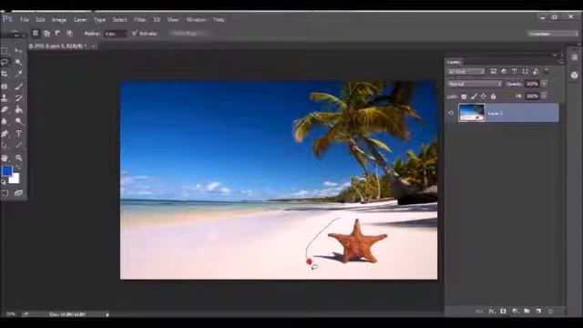Select the Rectangular Marquee tool

(5, 50)
